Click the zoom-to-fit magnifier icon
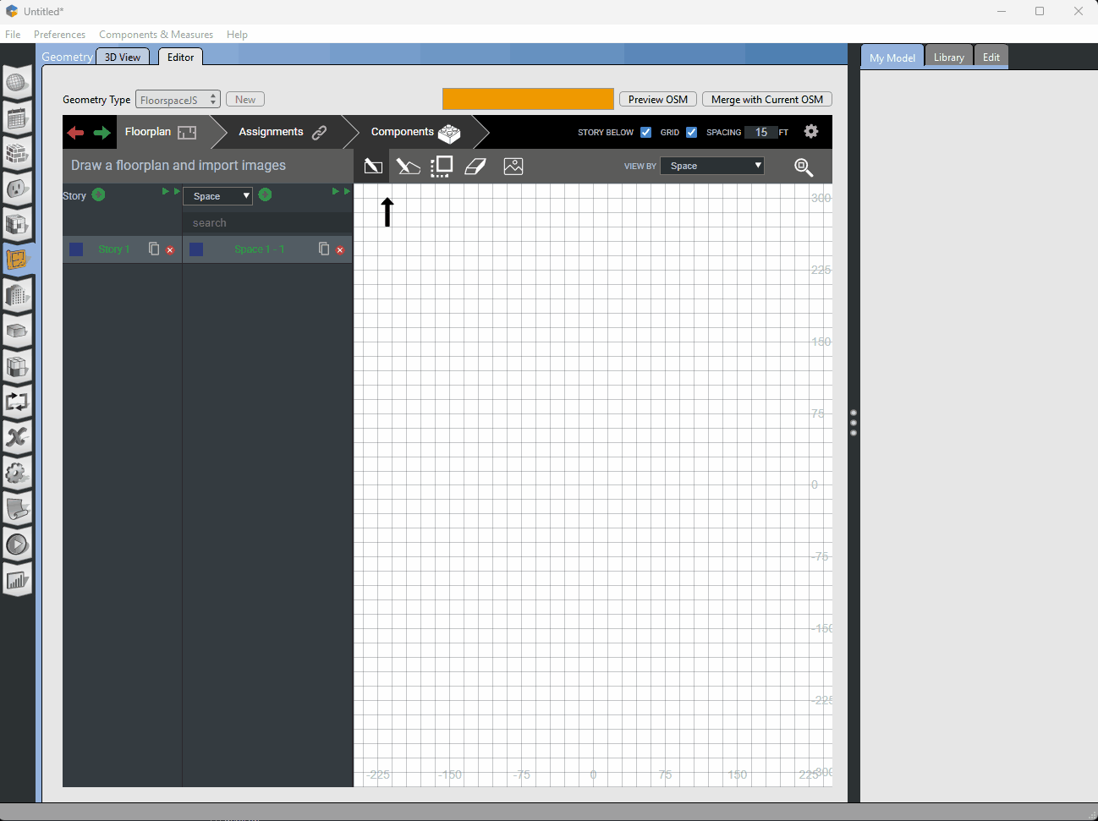Image resolution: width=1098 pixels, height=821 pixels. coord(804,167)
